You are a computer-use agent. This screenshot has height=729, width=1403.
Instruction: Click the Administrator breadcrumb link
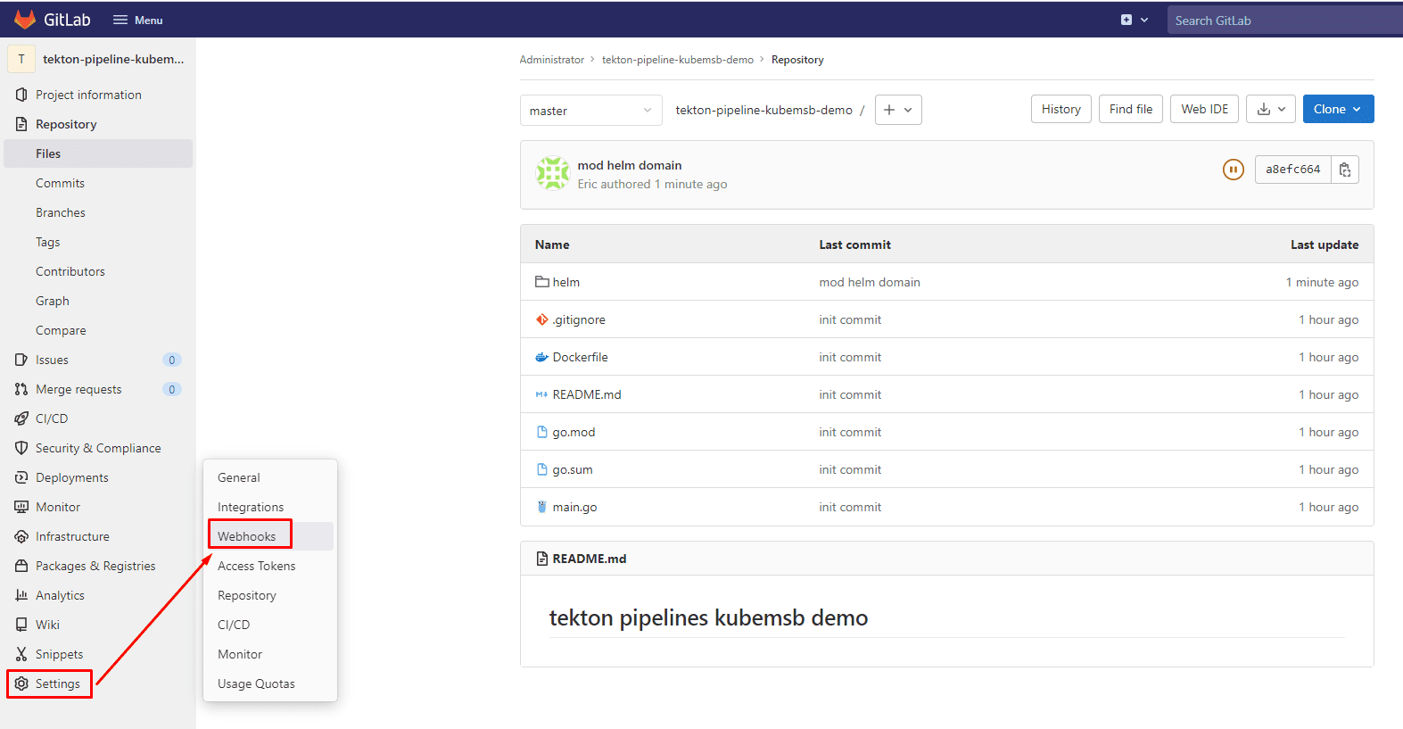(x=552, y=60)
